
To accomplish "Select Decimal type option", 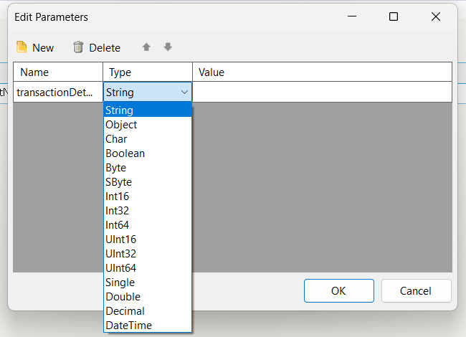I will tap(148, 311).
